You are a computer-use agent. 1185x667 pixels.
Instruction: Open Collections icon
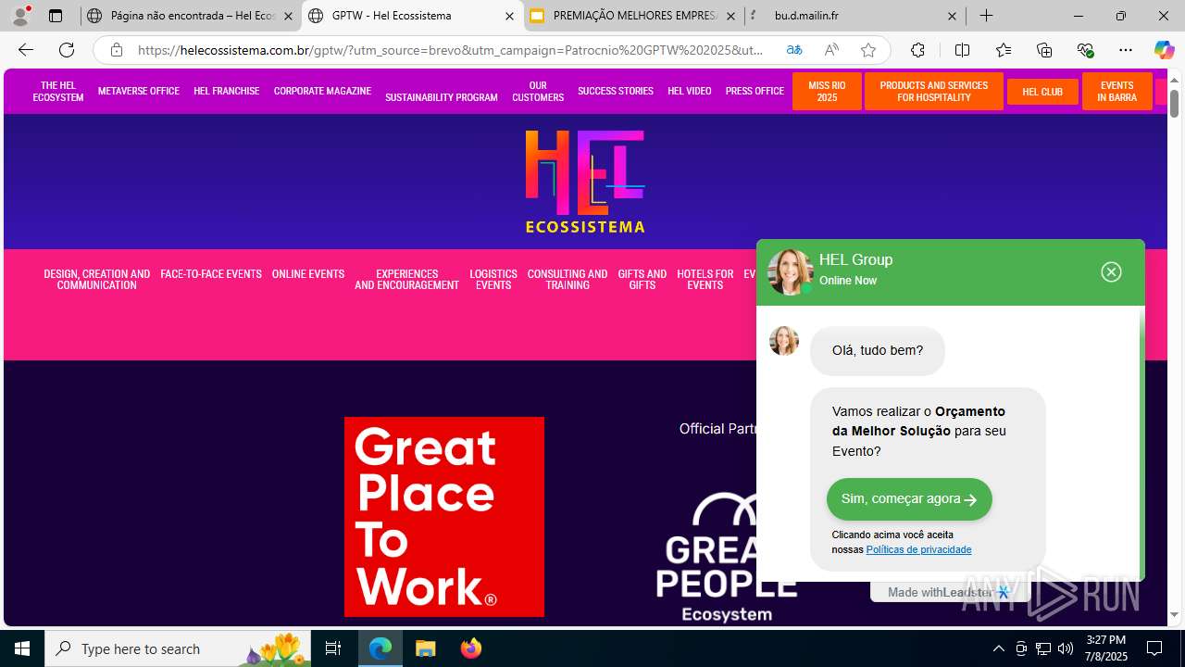[x=1044, y=50]
